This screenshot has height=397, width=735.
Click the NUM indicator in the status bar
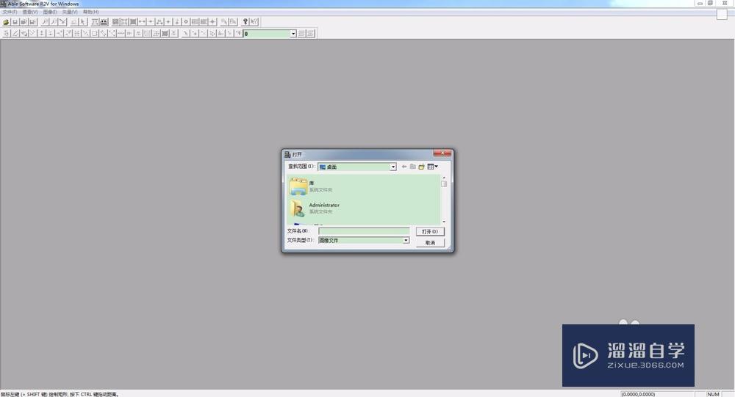coord(713,394)
